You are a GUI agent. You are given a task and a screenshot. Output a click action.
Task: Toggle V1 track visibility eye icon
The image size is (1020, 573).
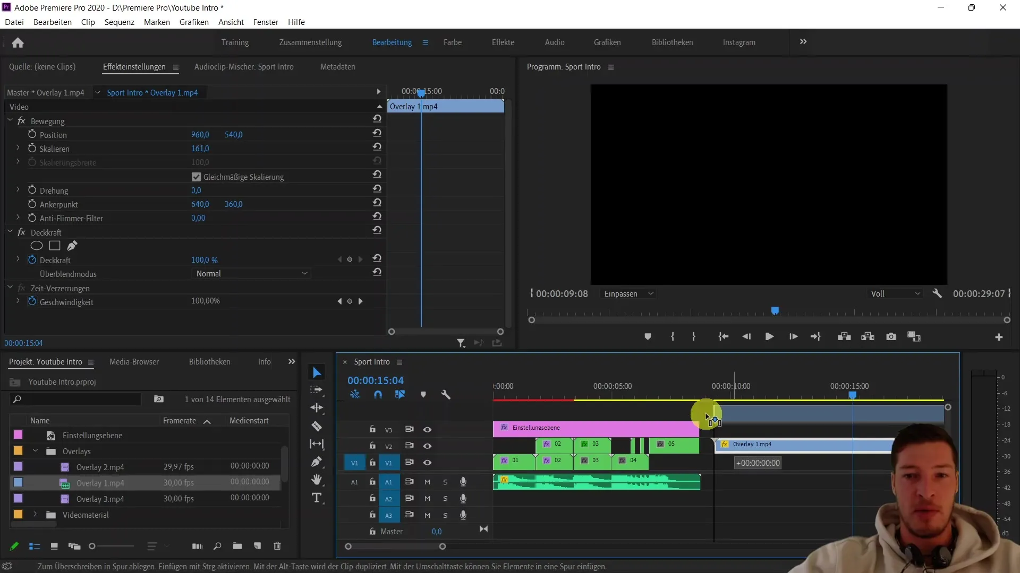click(427, 463)
